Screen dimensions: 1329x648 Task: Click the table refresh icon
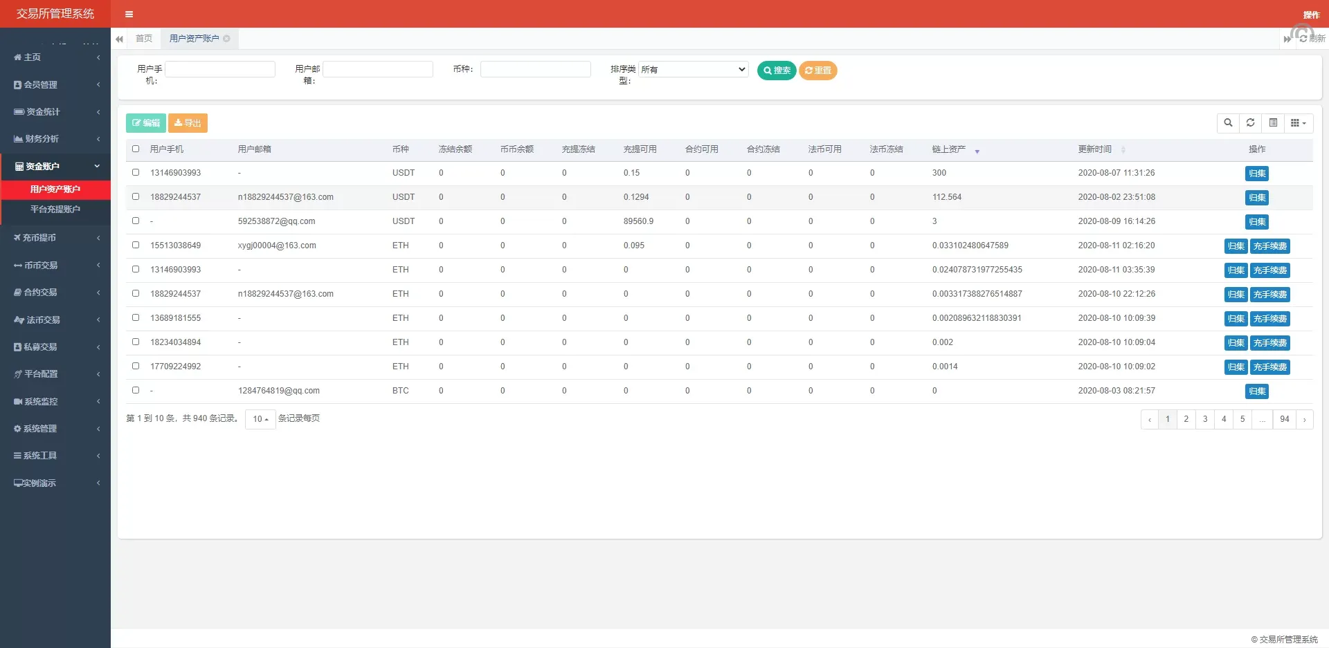1250,123
